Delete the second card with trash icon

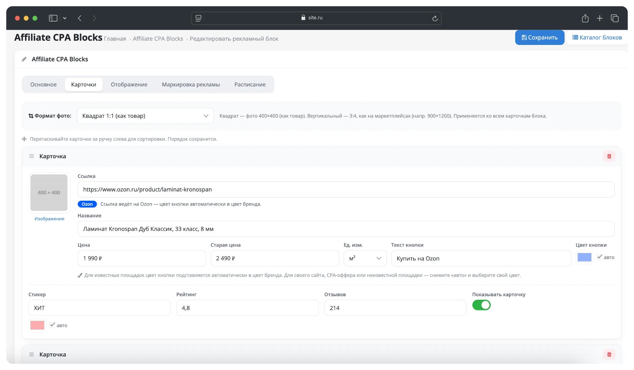(x=609, y=354)
